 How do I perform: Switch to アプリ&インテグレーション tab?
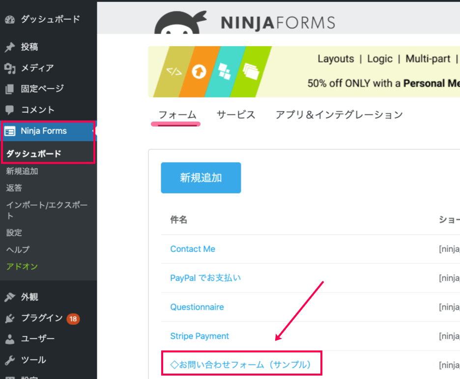(x=339, y=115)
